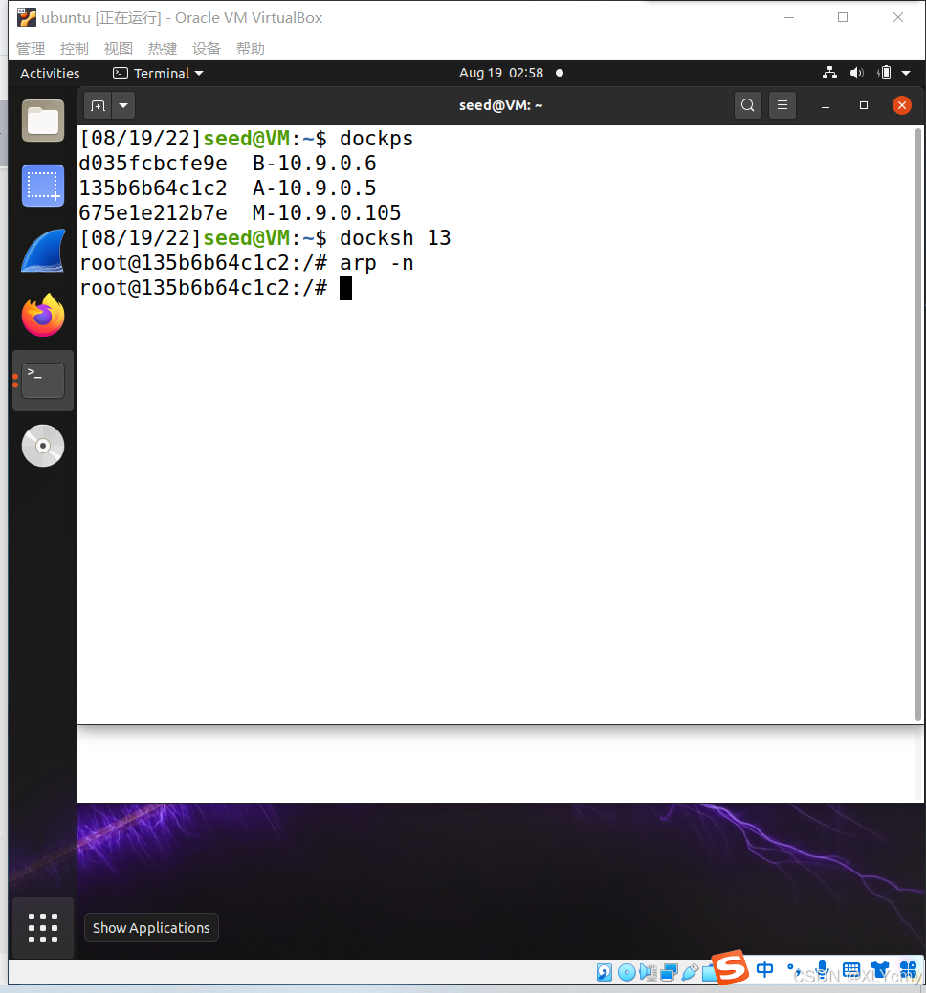Click the VirtualBox audio status icon
Viewport: 926px width, 993px height.
coord(648,972)
